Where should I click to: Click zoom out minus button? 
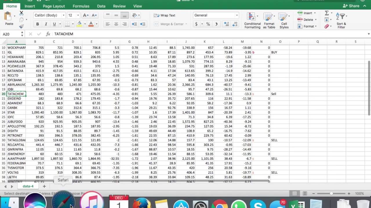314,194
